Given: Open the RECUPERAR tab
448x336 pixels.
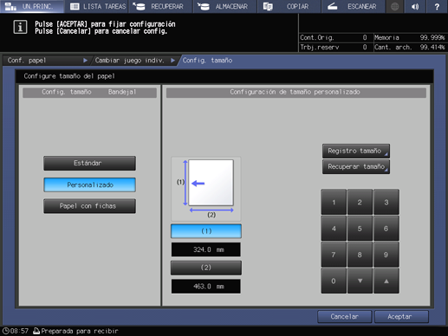Looking at the screenshot, I should point(161,6).
